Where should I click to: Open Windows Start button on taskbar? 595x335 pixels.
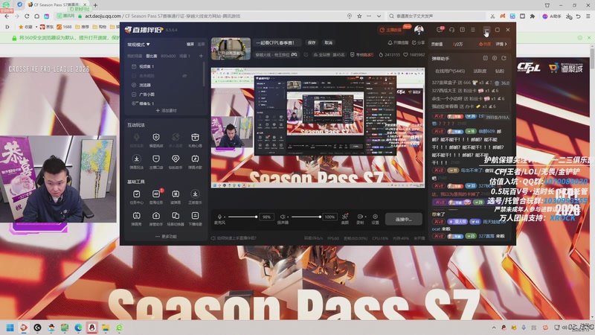coord(10,328)
